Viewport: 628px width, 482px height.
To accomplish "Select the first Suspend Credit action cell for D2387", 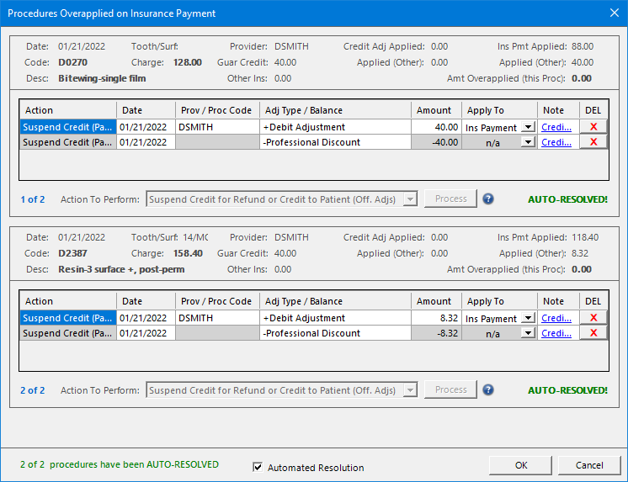I will (x=68, y=318).
